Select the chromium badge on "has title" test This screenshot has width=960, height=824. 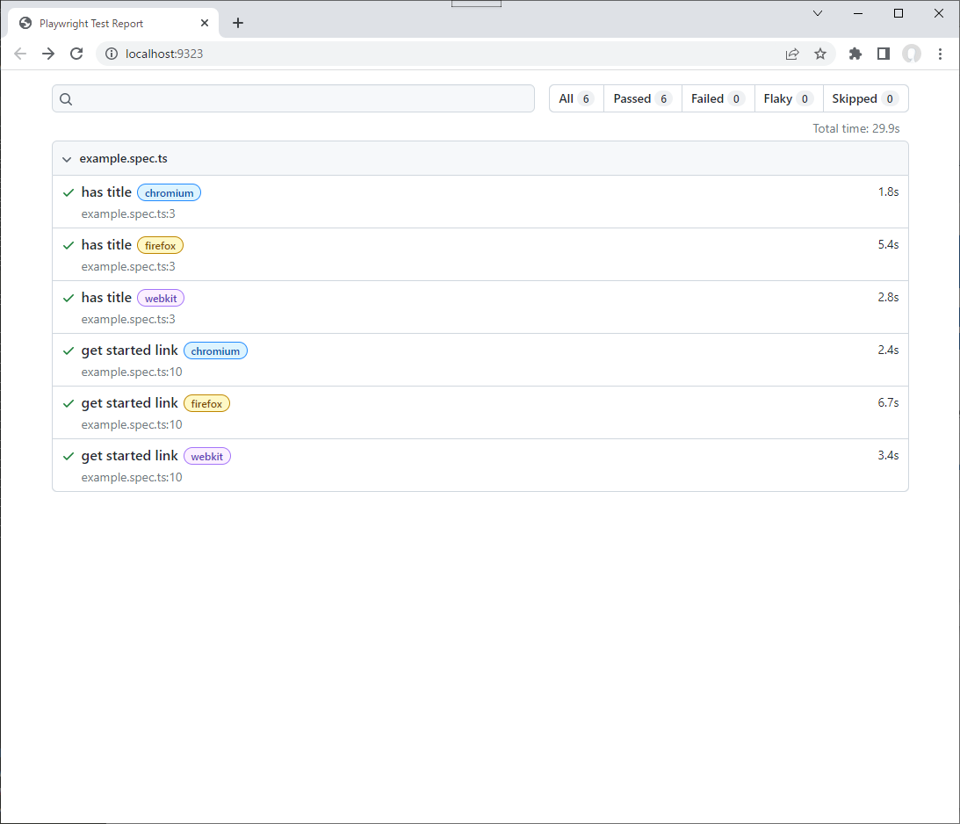point(169,192)
